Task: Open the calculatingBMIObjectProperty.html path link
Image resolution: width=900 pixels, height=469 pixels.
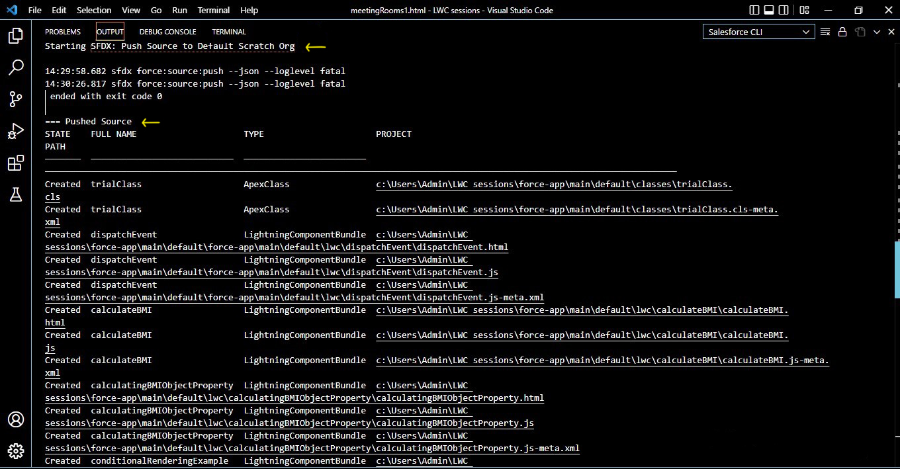Action: [294, 398]
